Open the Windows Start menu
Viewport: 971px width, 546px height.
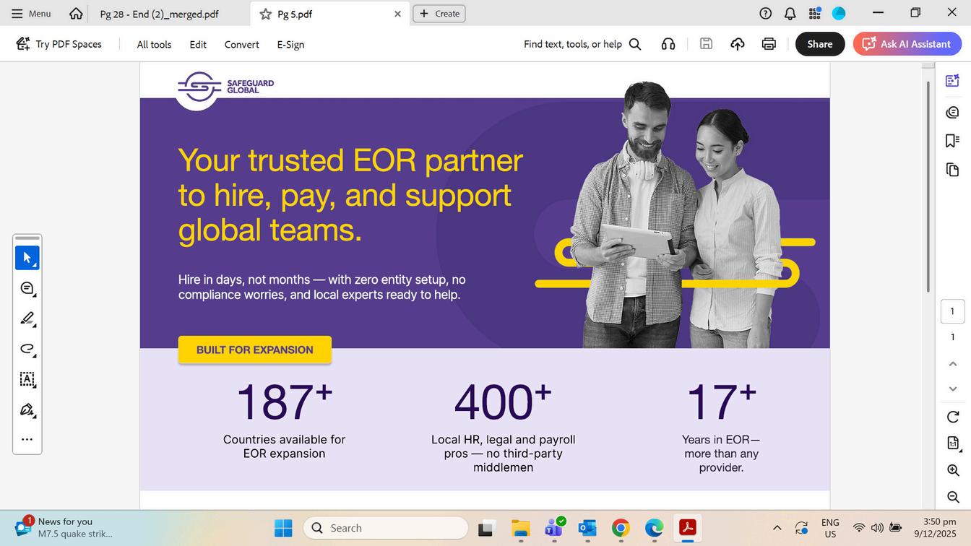coord(283,528)
